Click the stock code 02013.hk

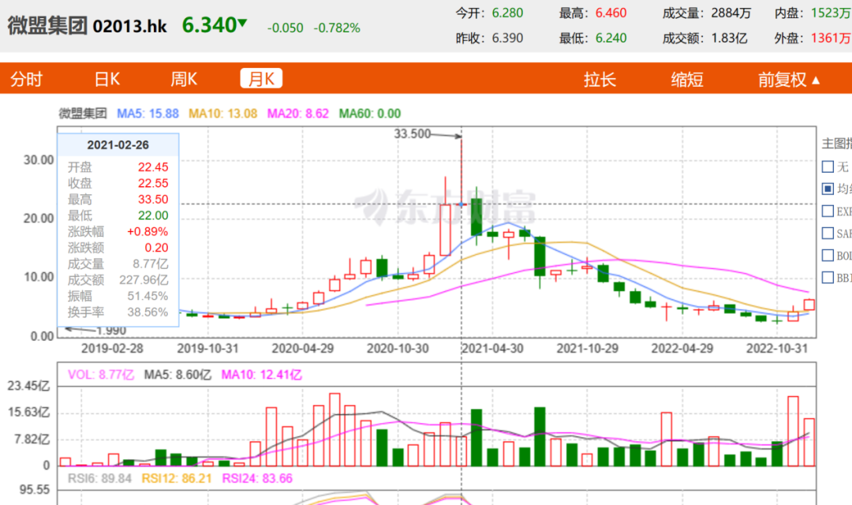[130, 26]
